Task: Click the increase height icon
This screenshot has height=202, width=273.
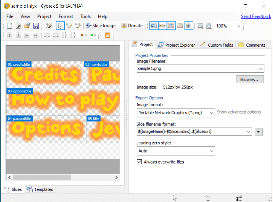Action: pos(64,35)
